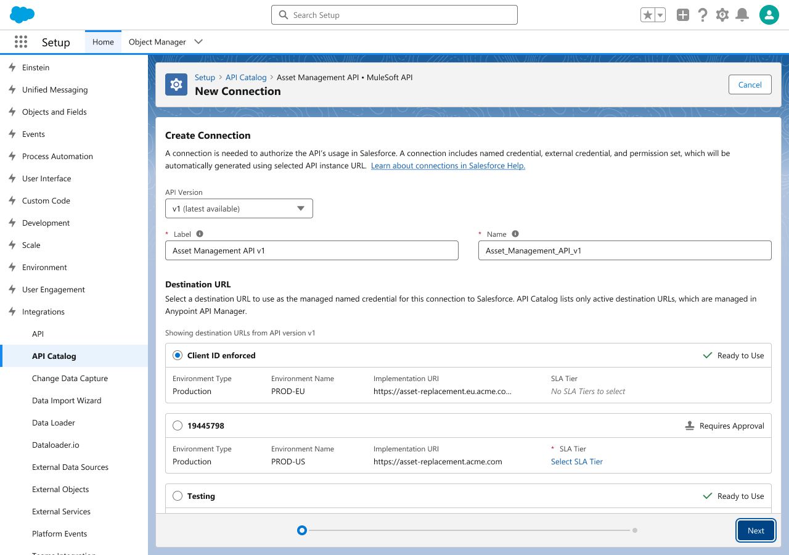Open Salesforce Help question mark icon

(702, 14)
